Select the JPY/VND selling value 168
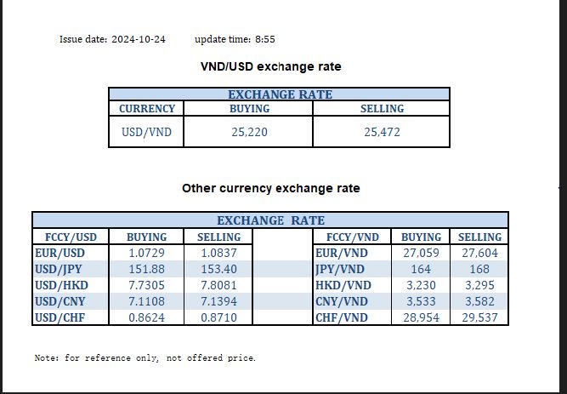567x394 pixels. pyautogui.click(x=479, y=269)
